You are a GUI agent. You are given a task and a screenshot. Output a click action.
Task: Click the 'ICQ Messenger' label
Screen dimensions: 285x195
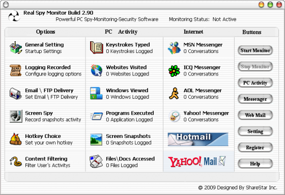(x=202, y=68)
